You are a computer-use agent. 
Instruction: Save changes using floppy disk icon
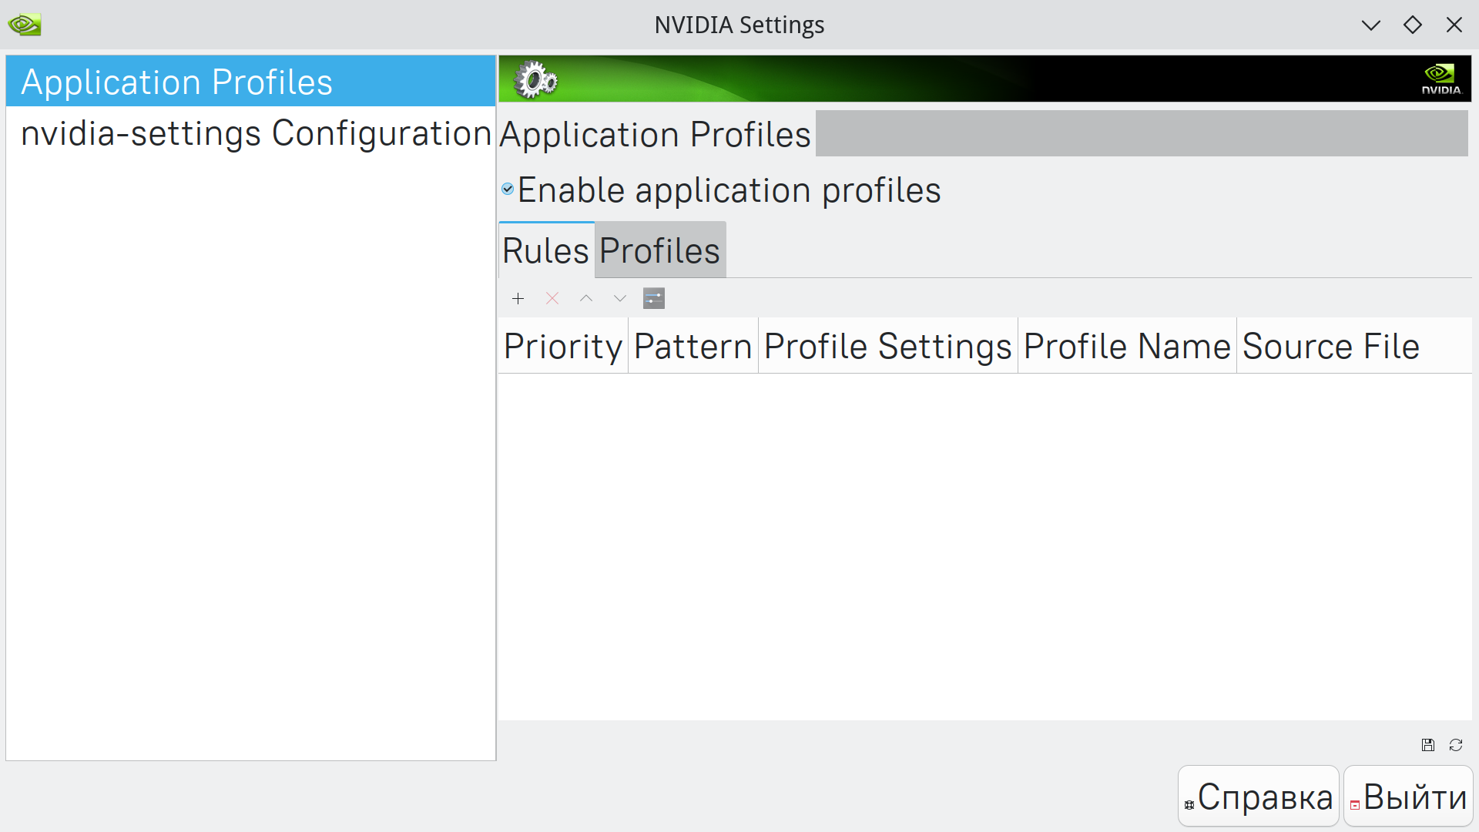(1428, 745)
